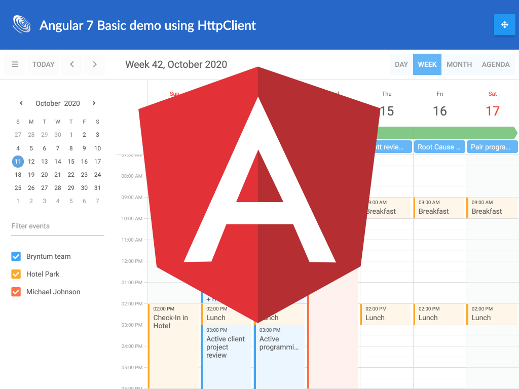Select October 20 in mini calendar
The height and width of the screenshot is (389, 519).
[45, 175]
